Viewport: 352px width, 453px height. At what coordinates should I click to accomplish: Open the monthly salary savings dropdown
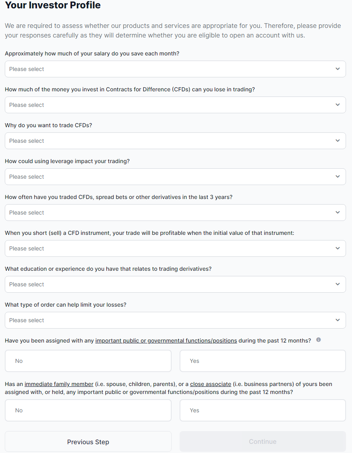(175, 69)
